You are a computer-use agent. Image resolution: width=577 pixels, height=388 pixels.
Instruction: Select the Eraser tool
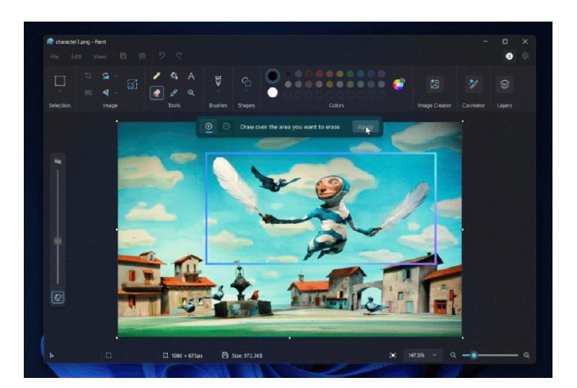point(157,93)
